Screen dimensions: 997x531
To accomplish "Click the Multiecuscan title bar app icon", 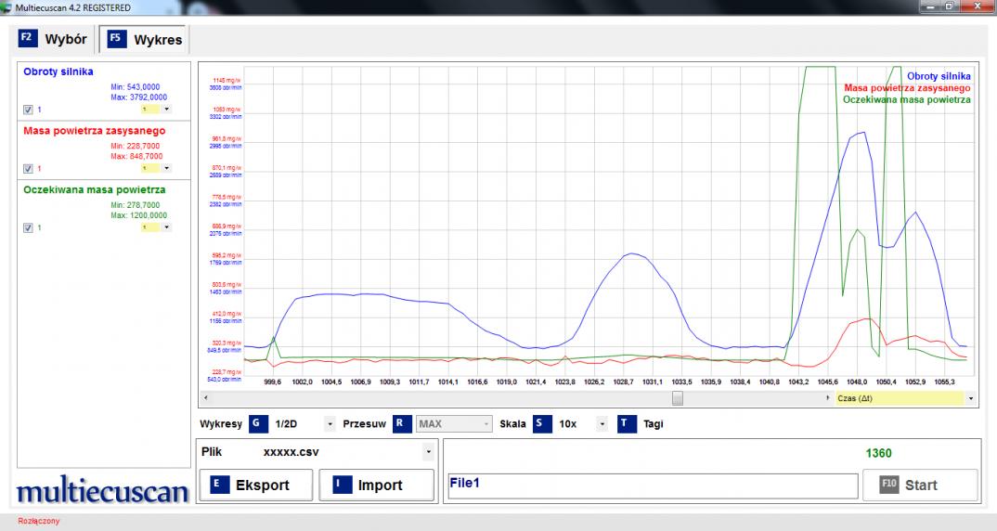I will 7,7.
